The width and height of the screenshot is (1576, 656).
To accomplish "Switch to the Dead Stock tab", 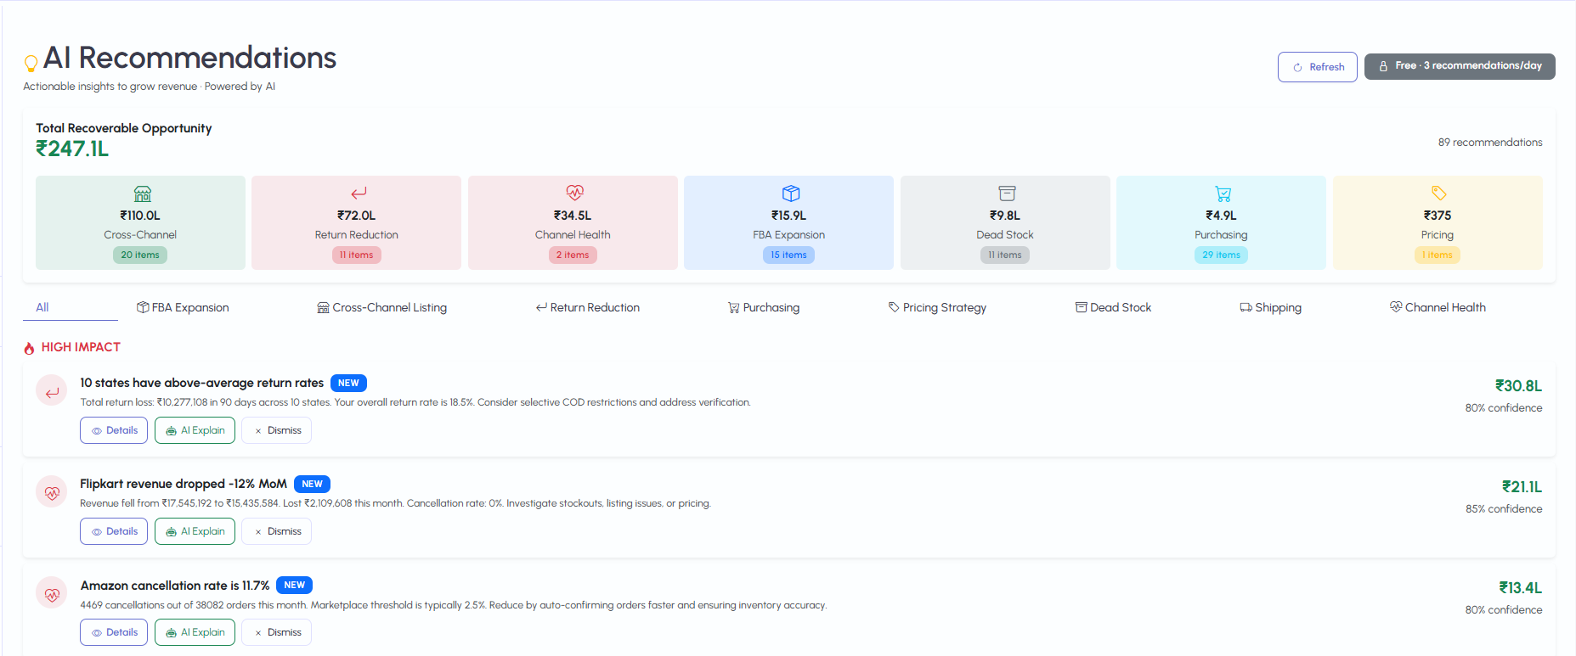I will pyautogui.click(x=1113, y=307).
